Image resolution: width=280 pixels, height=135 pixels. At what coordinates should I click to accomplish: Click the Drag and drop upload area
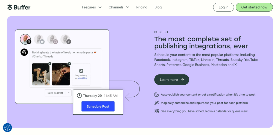pyautogui.click(x=81, y=74)
